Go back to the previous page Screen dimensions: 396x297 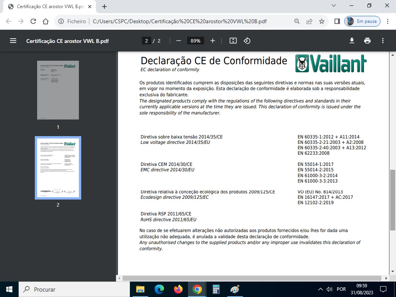coord(9,22)
